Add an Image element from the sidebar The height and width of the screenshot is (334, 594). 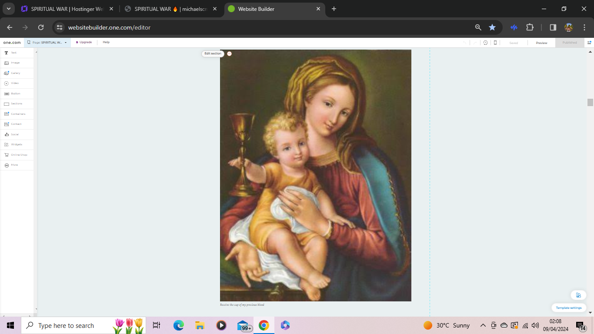tap(14, 63)
